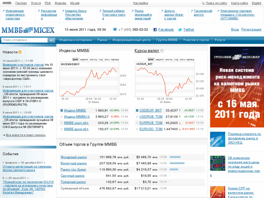Open Технический доступ link

[x=203, y=13]
